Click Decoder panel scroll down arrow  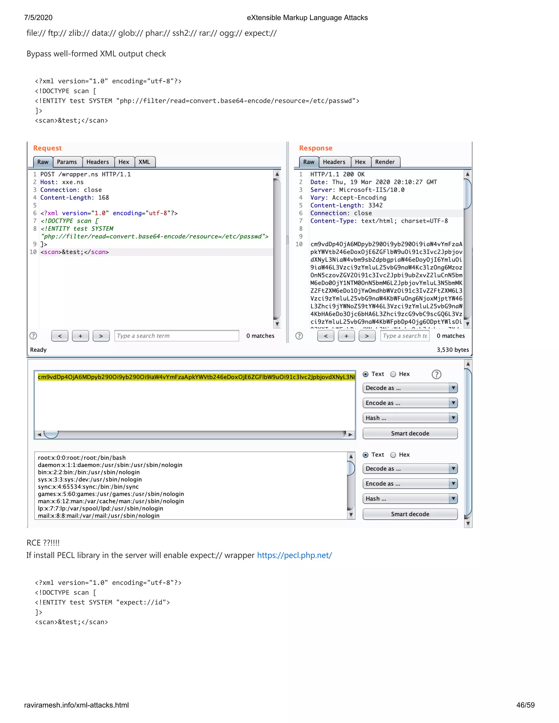[468, 523]
